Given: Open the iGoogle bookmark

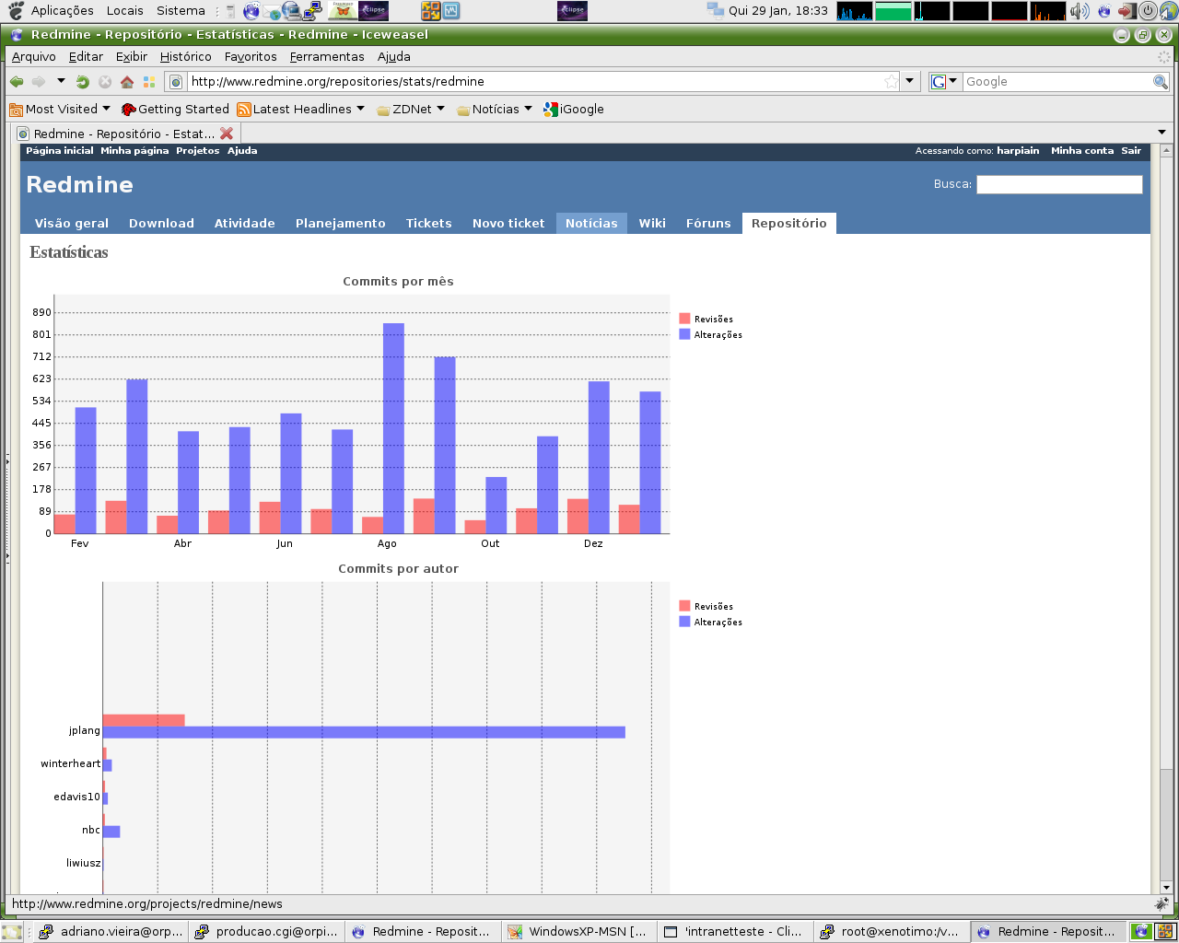Looking at the screenshot, I should (574, 109).
